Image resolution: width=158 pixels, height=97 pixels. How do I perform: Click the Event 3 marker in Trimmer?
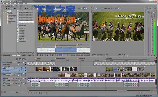point(78,45)
